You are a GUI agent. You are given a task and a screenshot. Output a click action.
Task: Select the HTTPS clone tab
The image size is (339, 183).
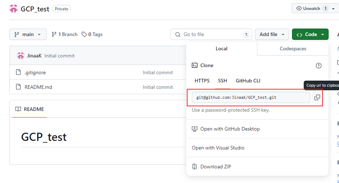tap(202, 81)
